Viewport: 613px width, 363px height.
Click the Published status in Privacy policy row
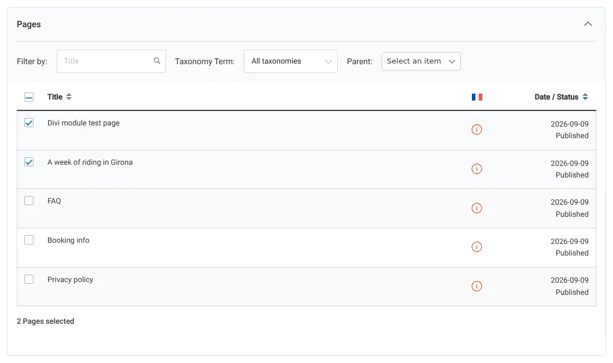coord(572,292)
